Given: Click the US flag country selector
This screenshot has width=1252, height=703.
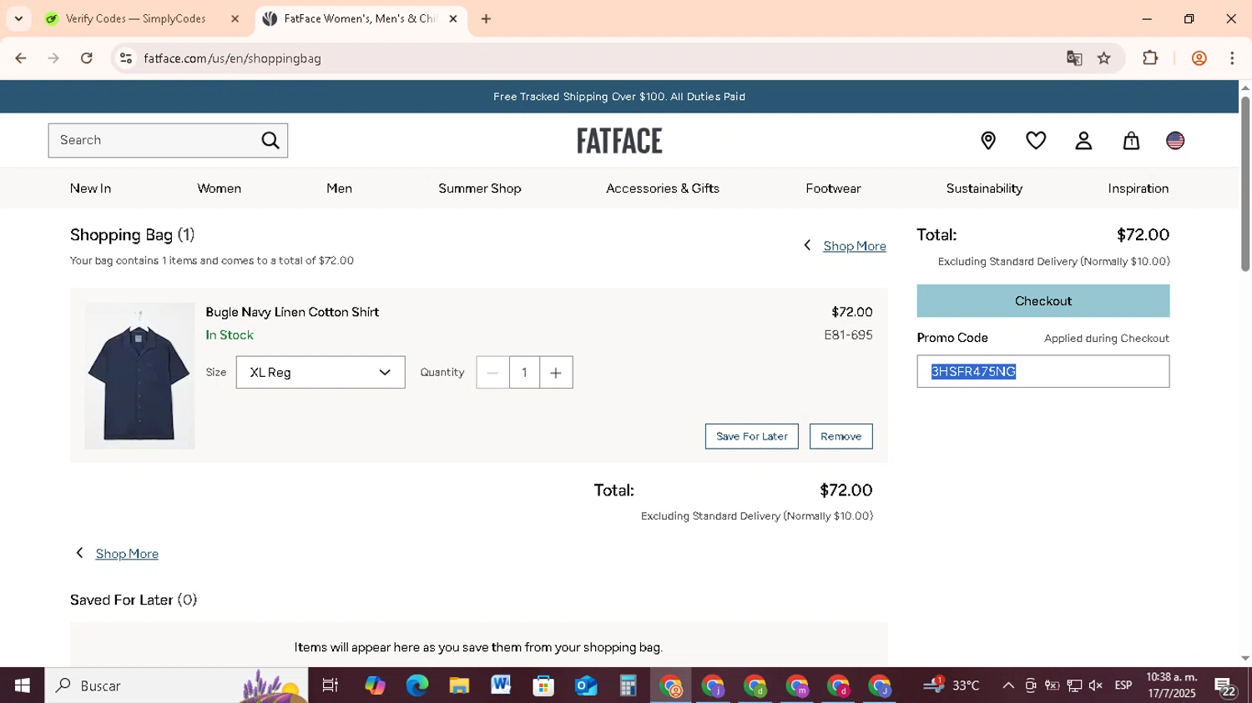Looking at the screenshot, I should pos(1175,140).
